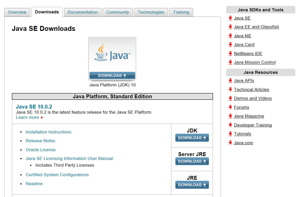This screenshot has height=197, width=302.
Task: Click red download icon beside Java.com
Action: pyautogui.click(x=230, y=143)
